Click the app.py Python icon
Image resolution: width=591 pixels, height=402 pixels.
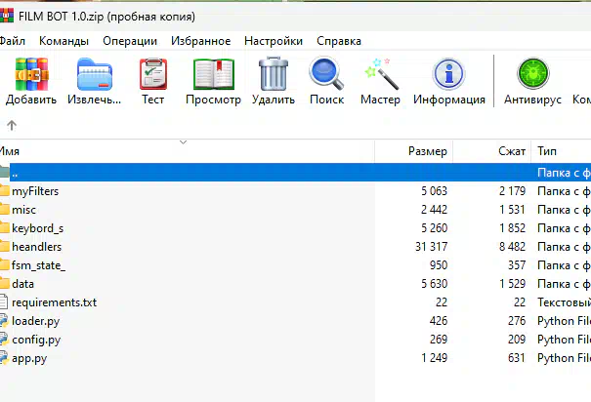4,357
